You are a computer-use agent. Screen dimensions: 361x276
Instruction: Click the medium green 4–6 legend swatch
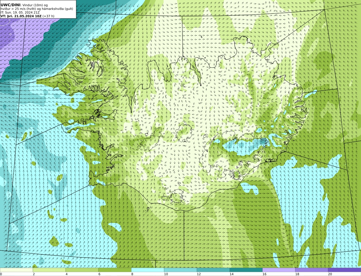(82, 270)
